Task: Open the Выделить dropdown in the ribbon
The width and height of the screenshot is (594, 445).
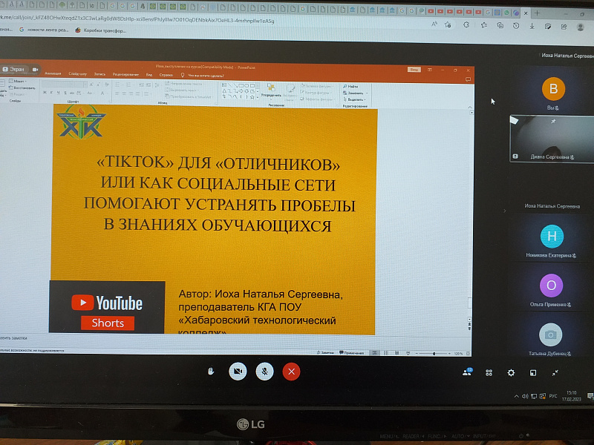Action: coord(355,99)
